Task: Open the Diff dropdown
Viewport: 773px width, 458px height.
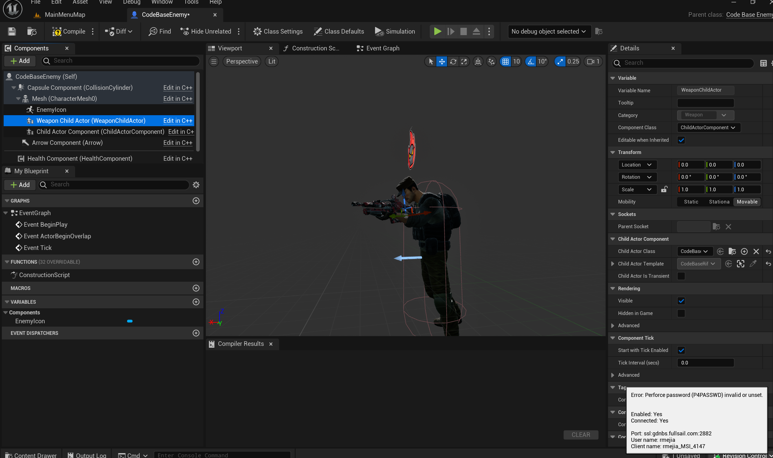Action: click(x=119, y=31)
